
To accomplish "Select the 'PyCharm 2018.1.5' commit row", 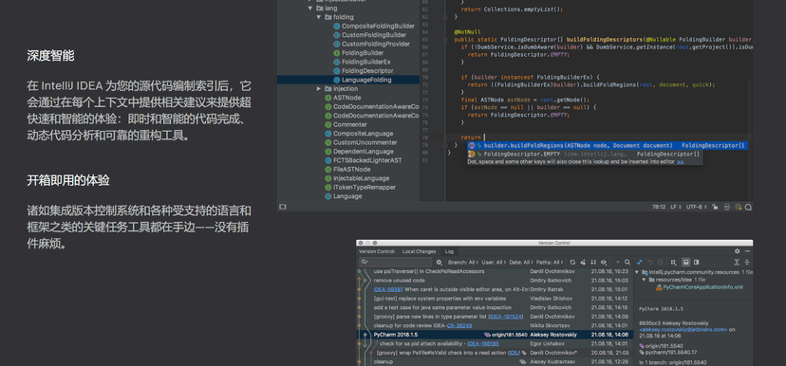I will point(495,335).
